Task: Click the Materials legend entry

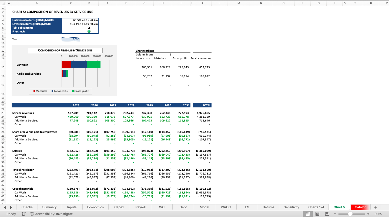Action: click(x=40, y=91)
